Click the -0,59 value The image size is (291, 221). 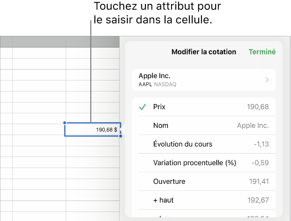(260, 163)
